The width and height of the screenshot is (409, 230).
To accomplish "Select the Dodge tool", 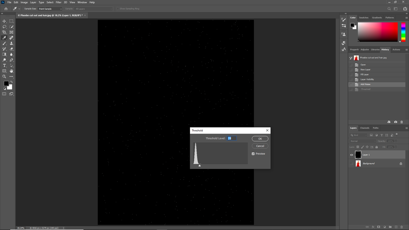I will (4, 60).
